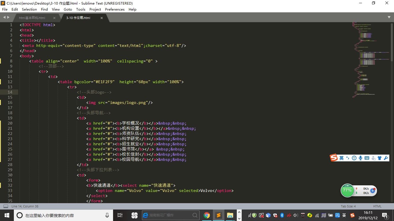Open the View menu
The height and width of the screenshot is (221, 394).
(x=56, y=9)
